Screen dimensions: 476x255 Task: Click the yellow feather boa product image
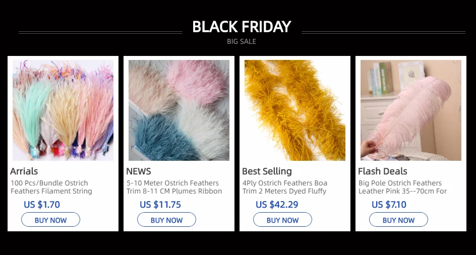(295, 110)
